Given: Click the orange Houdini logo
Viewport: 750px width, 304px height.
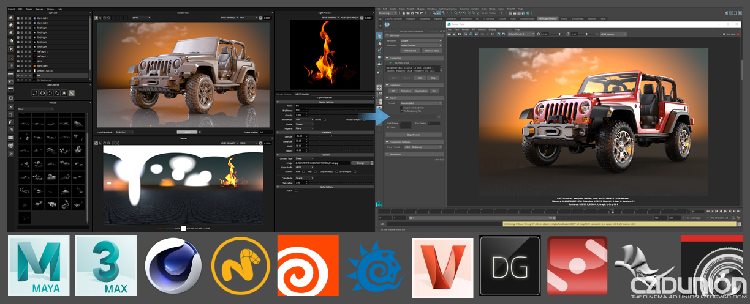Looking at the screenshot, I should pyautogui.click(x=308, y=264).
